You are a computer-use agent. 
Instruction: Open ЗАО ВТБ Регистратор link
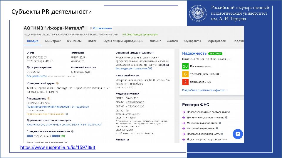[64, 125]
